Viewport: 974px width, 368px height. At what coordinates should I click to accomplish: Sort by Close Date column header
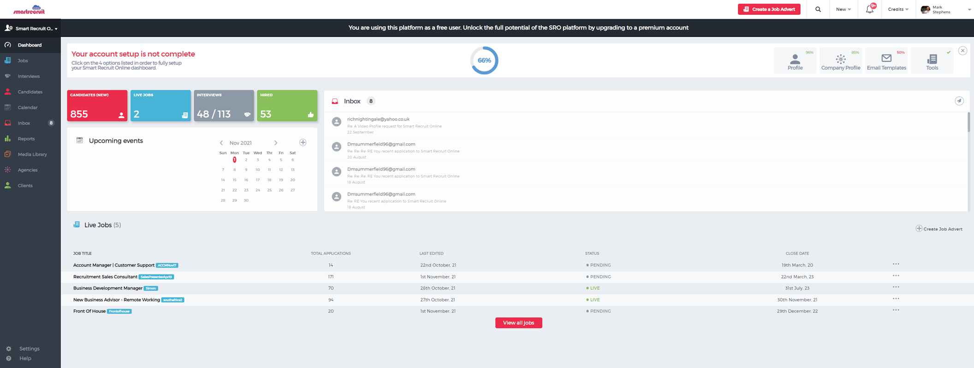[x=797, y=253]
